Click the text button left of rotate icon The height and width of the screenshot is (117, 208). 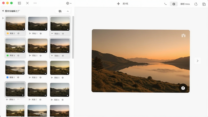(x=185, y=4)
